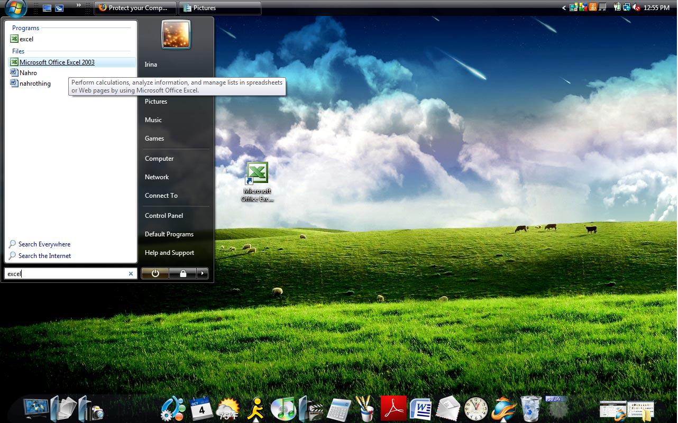Screen dimensions: 678x423
Task: Expand the shutdown options arrow
Action: 203,273
